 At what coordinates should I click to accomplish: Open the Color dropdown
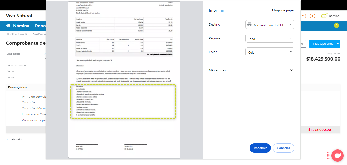270,52
